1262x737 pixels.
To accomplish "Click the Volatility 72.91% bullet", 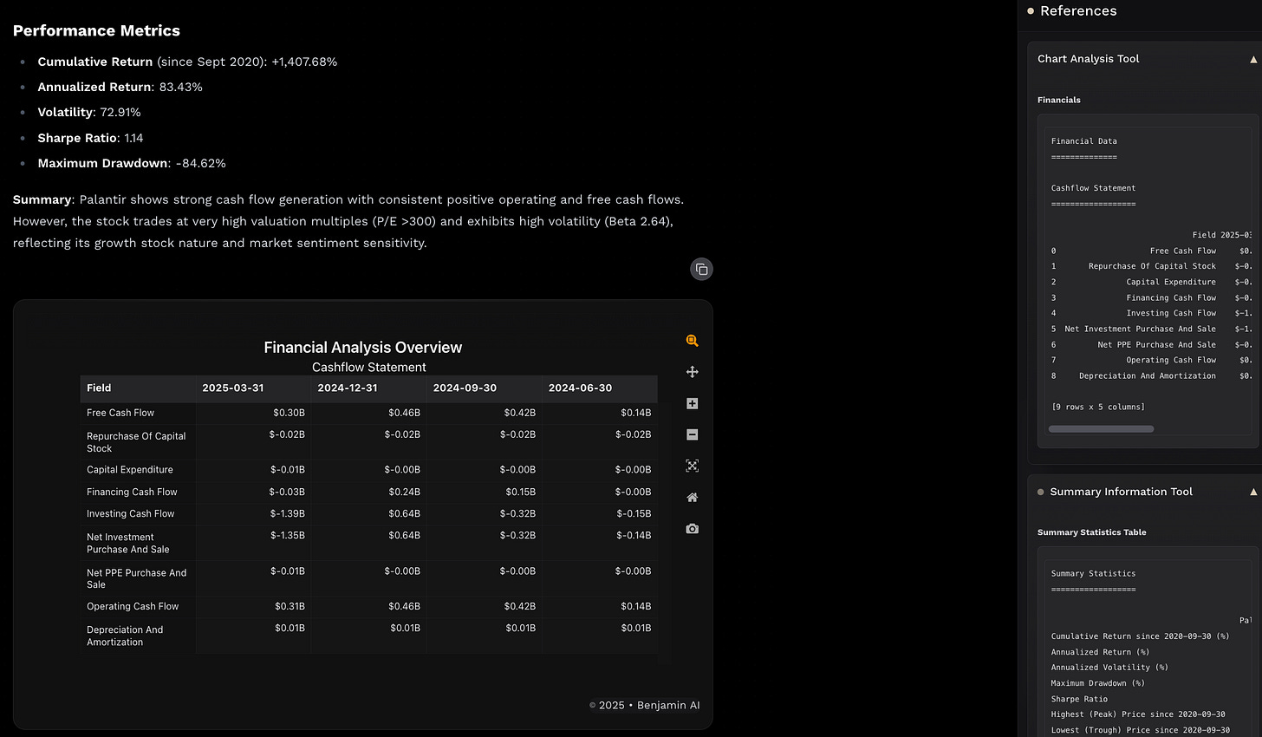I will [x=89, y=112].
